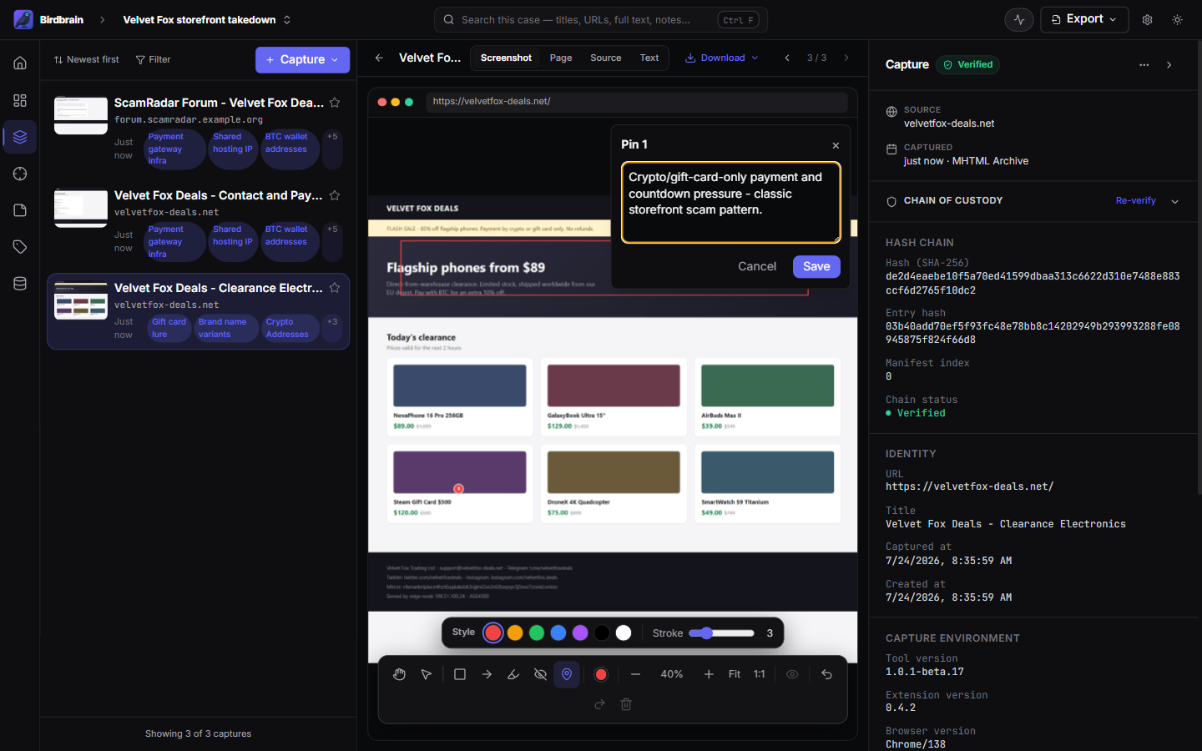Viewport: 1202px width, 751px height.
Task: Switch to the Page tab
Action: point(561,58)
